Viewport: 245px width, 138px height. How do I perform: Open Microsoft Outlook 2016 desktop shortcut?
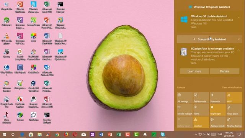click(47, 71)
